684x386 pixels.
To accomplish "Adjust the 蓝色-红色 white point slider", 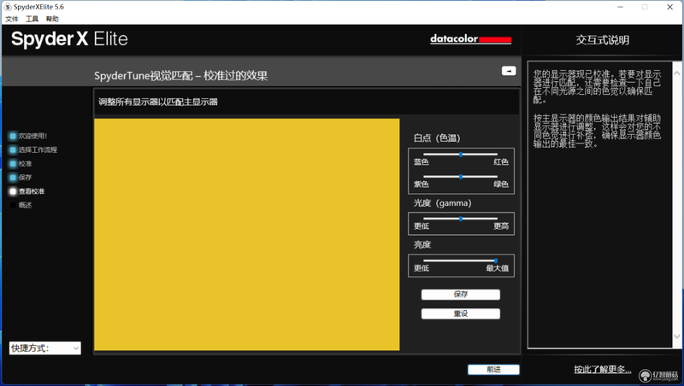I will (x=461, y=155).
